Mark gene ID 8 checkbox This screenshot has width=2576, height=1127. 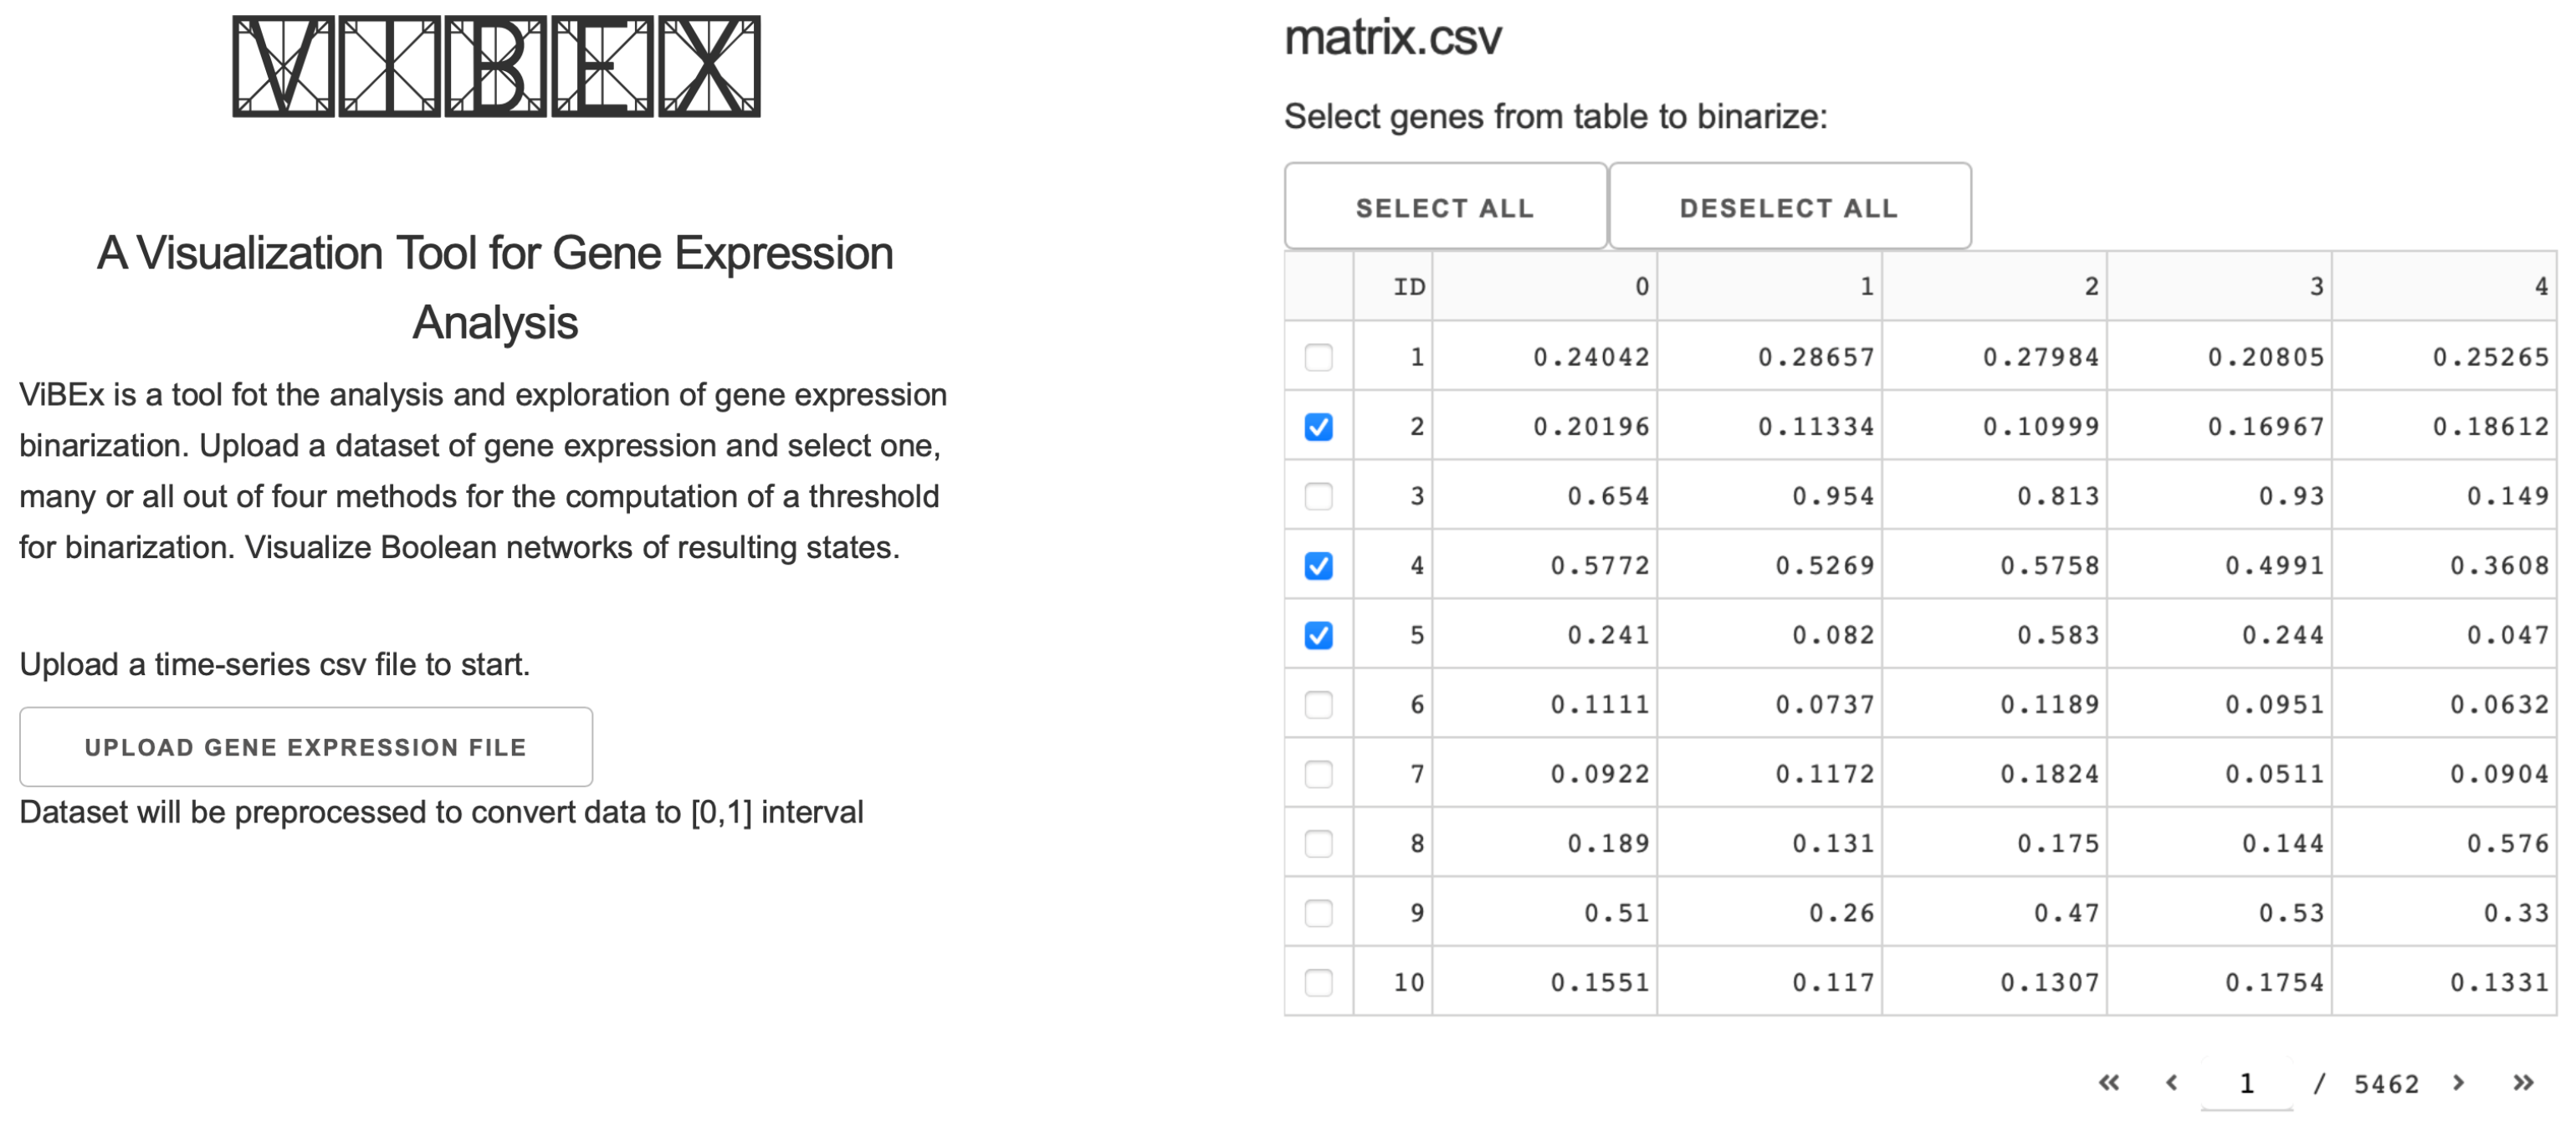tap(1318, 844)
